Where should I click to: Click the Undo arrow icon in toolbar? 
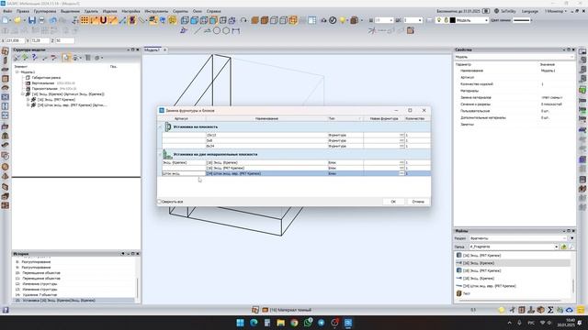point(53,20)
